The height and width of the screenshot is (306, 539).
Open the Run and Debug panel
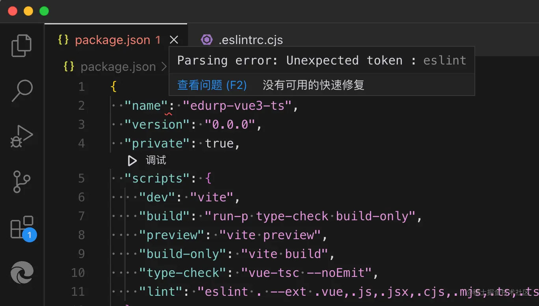[x=22, y=136]
